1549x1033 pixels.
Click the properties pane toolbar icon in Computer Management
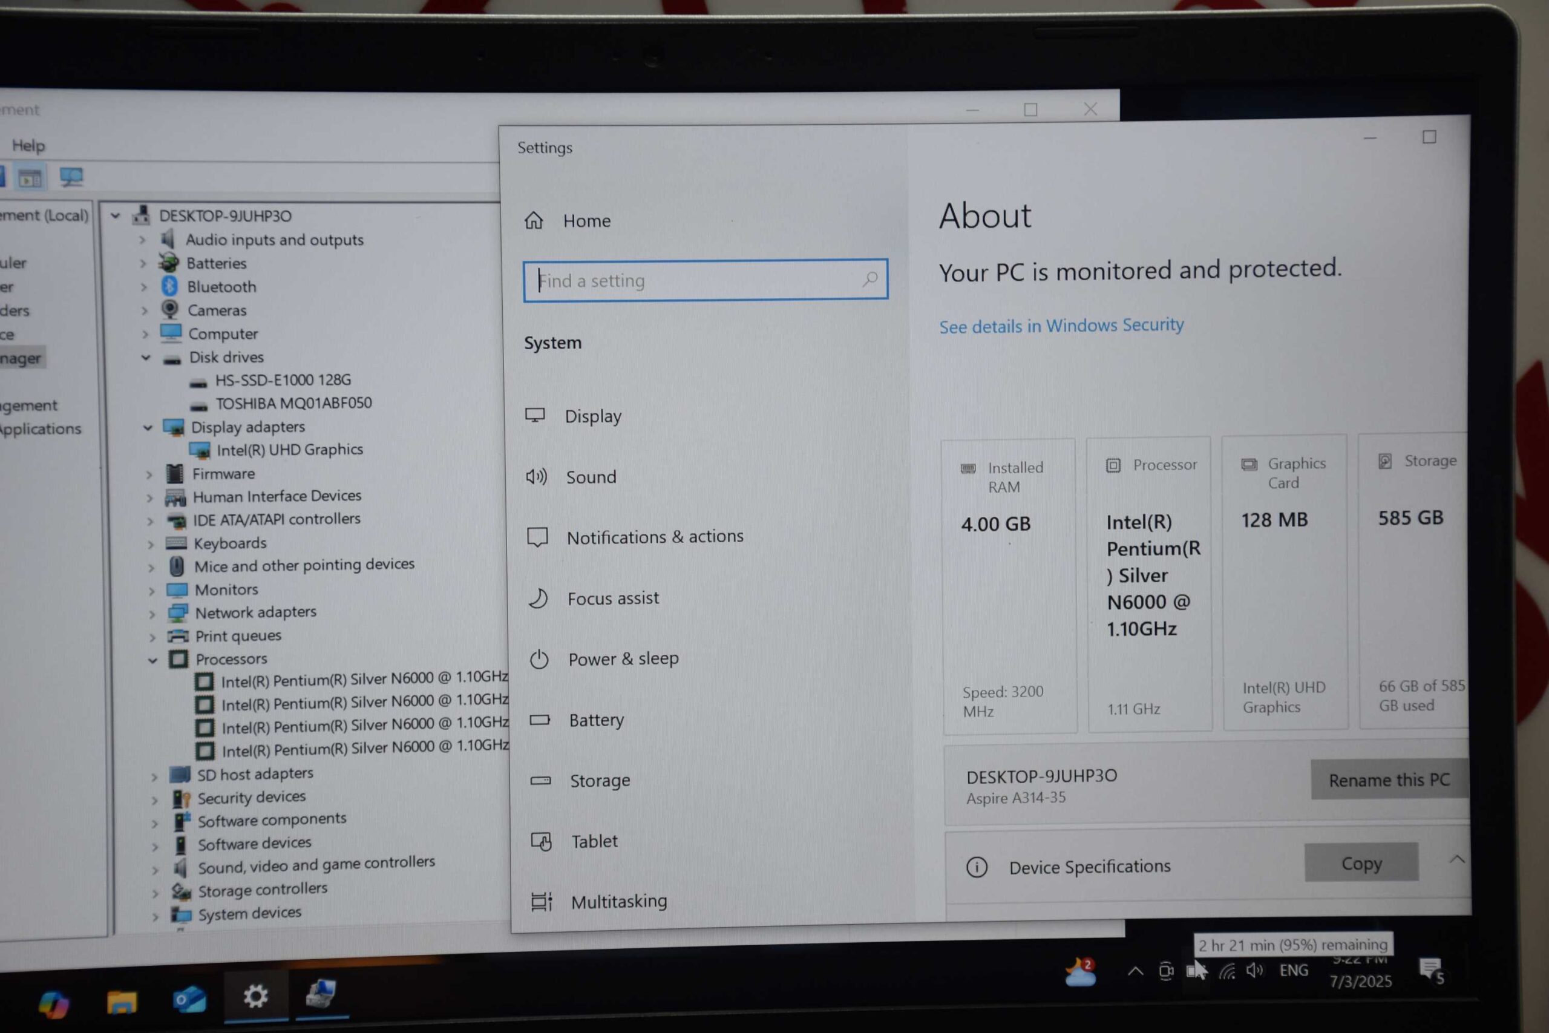[x=30, y=177]
